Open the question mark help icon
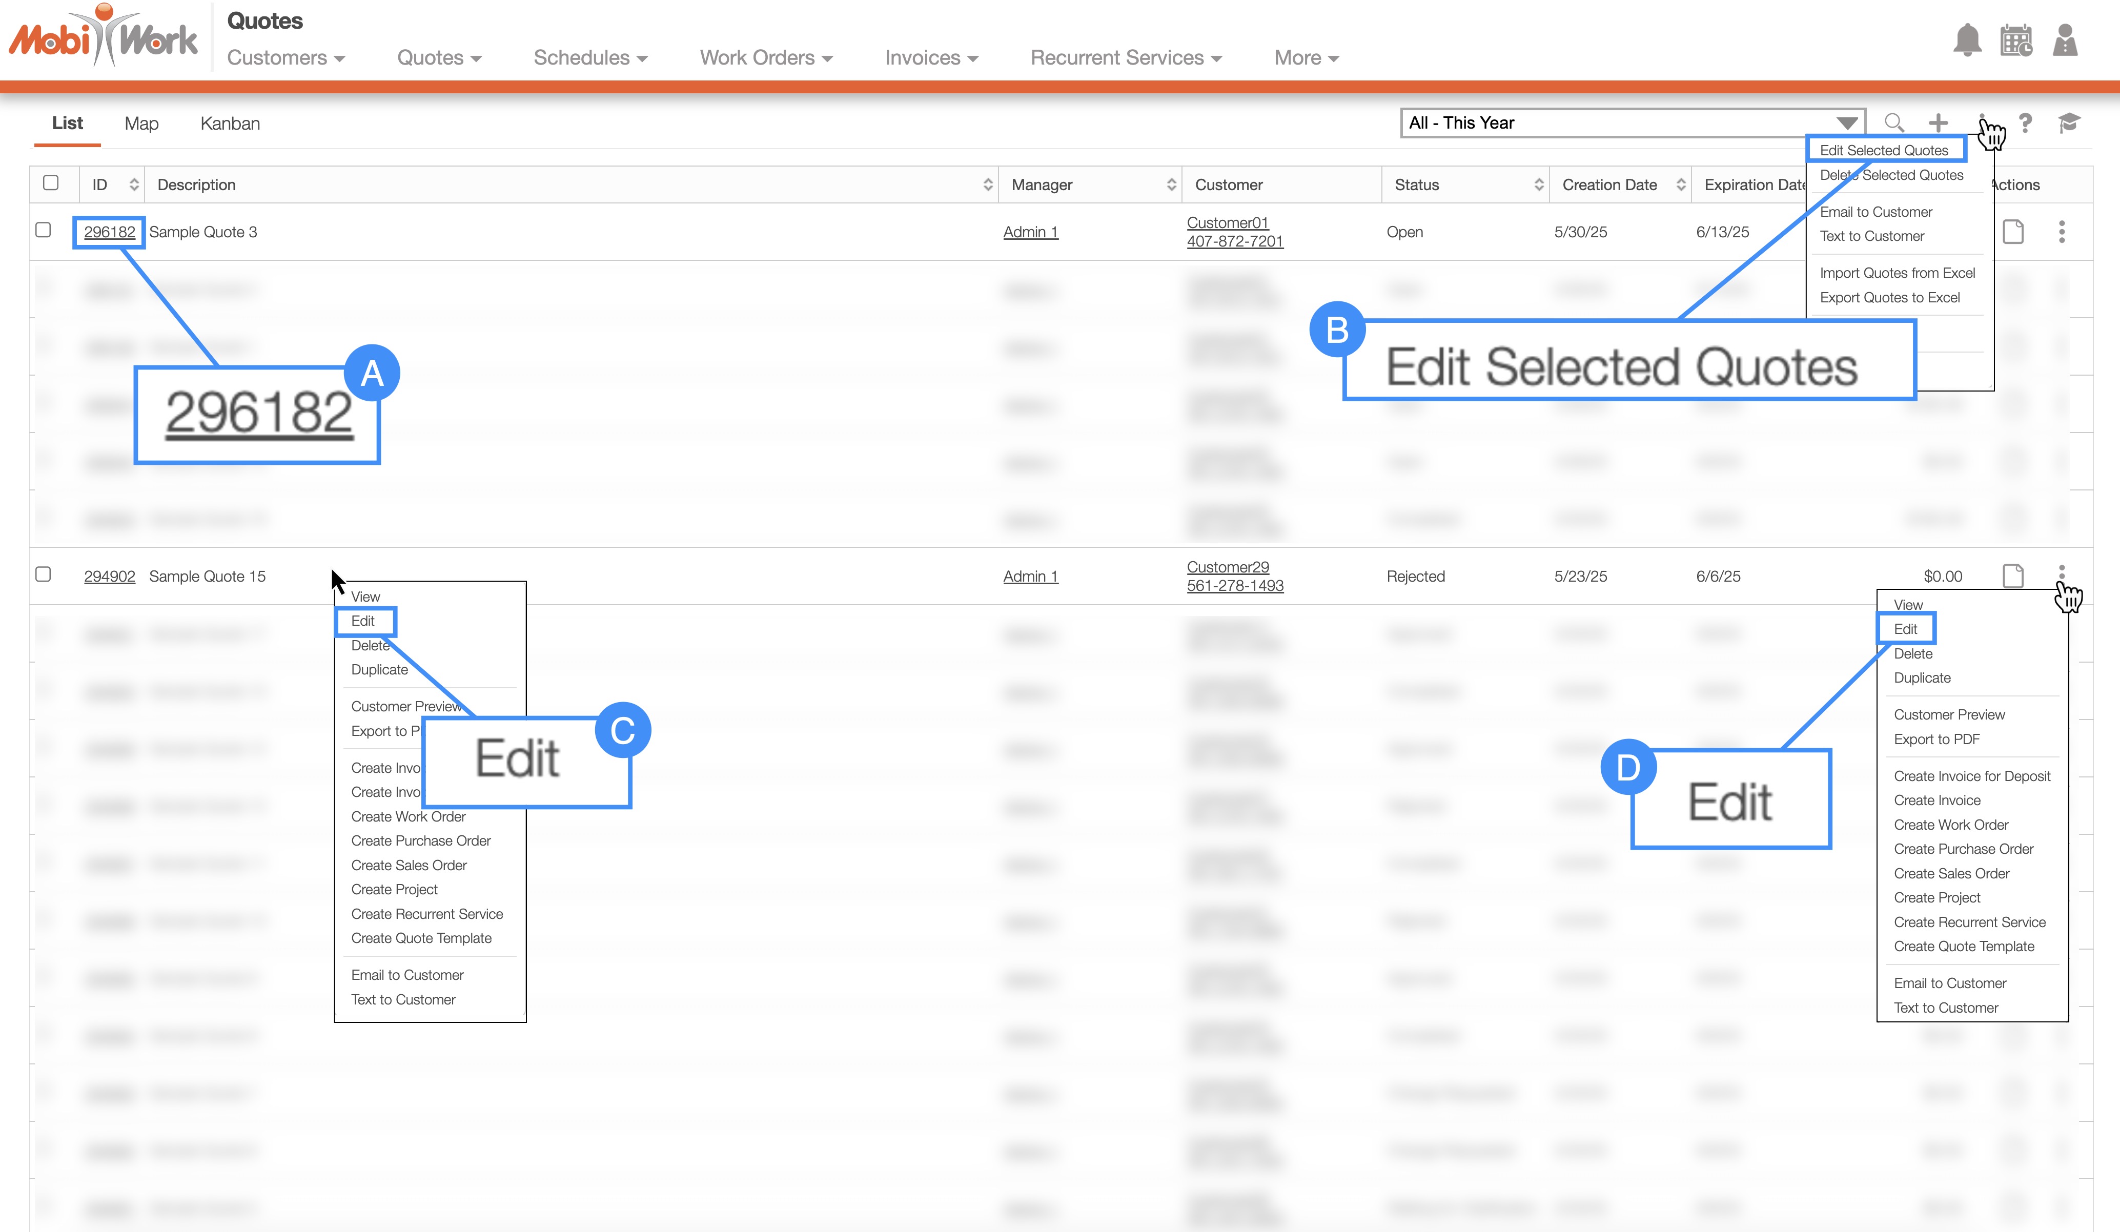 (x=2026, y=123)
